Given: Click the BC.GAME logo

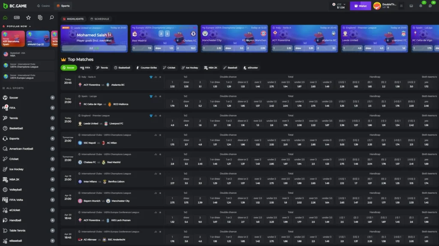Looking at the screenshot, I should click(15, 6).
